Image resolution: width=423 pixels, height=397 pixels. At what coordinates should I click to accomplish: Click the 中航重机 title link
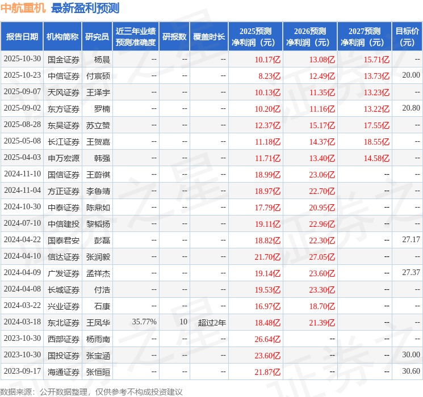24,9
